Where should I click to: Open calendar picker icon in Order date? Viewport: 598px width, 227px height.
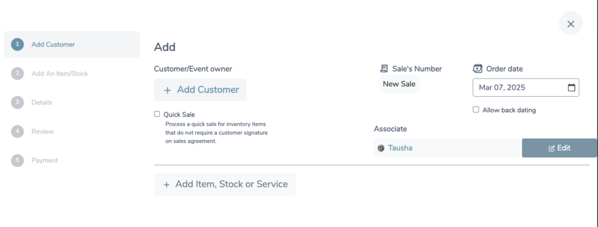coord(571,88)
